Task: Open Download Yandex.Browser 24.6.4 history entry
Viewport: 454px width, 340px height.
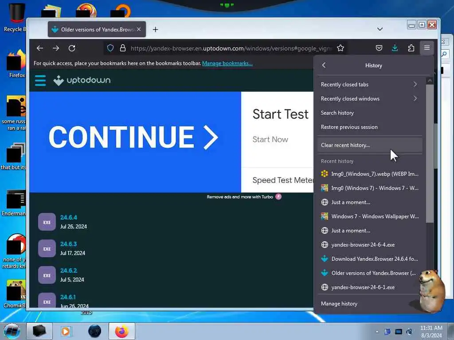Action: pos(370,259)
